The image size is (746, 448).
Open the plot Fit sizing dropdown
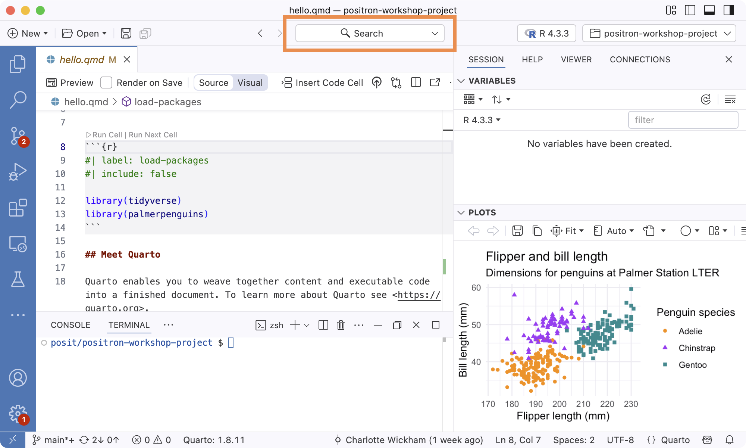click(x=567, y=231)
